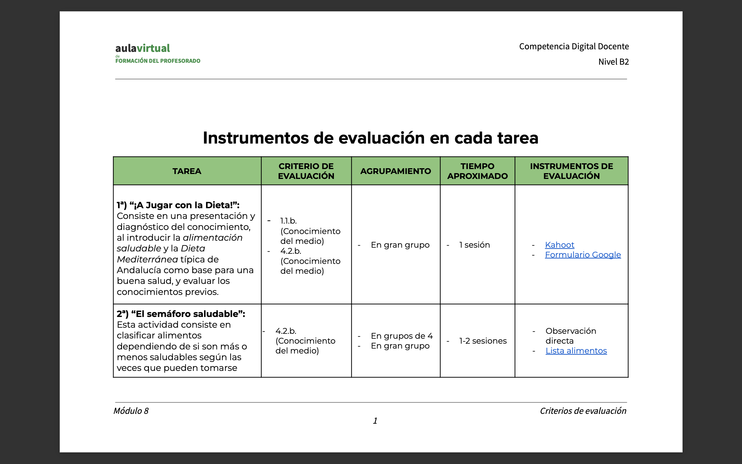Click the 'Tiempo Aproximado' column header
Viewport: 742px width, 464px height.
pyautogui.click(x=477, y=171)
